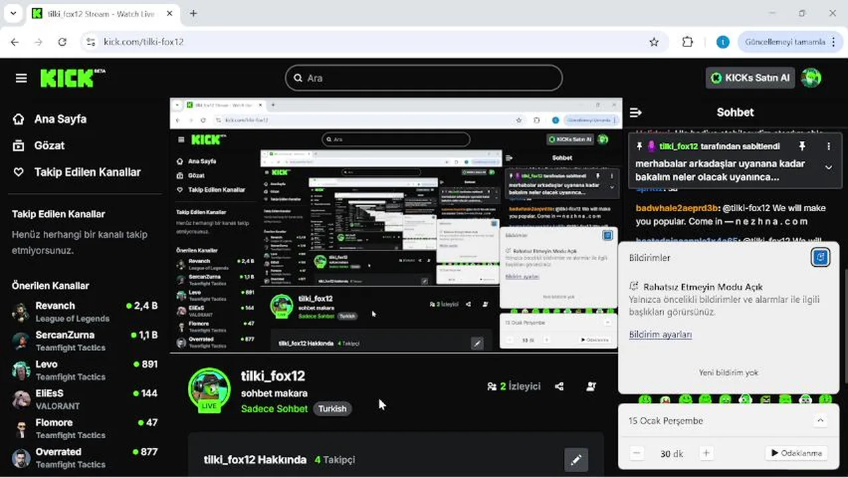Collapse the calendar using the 15 Ocak Perşembe chevron
The width and height of the screenshot is (848, 478).
point(820,421)
